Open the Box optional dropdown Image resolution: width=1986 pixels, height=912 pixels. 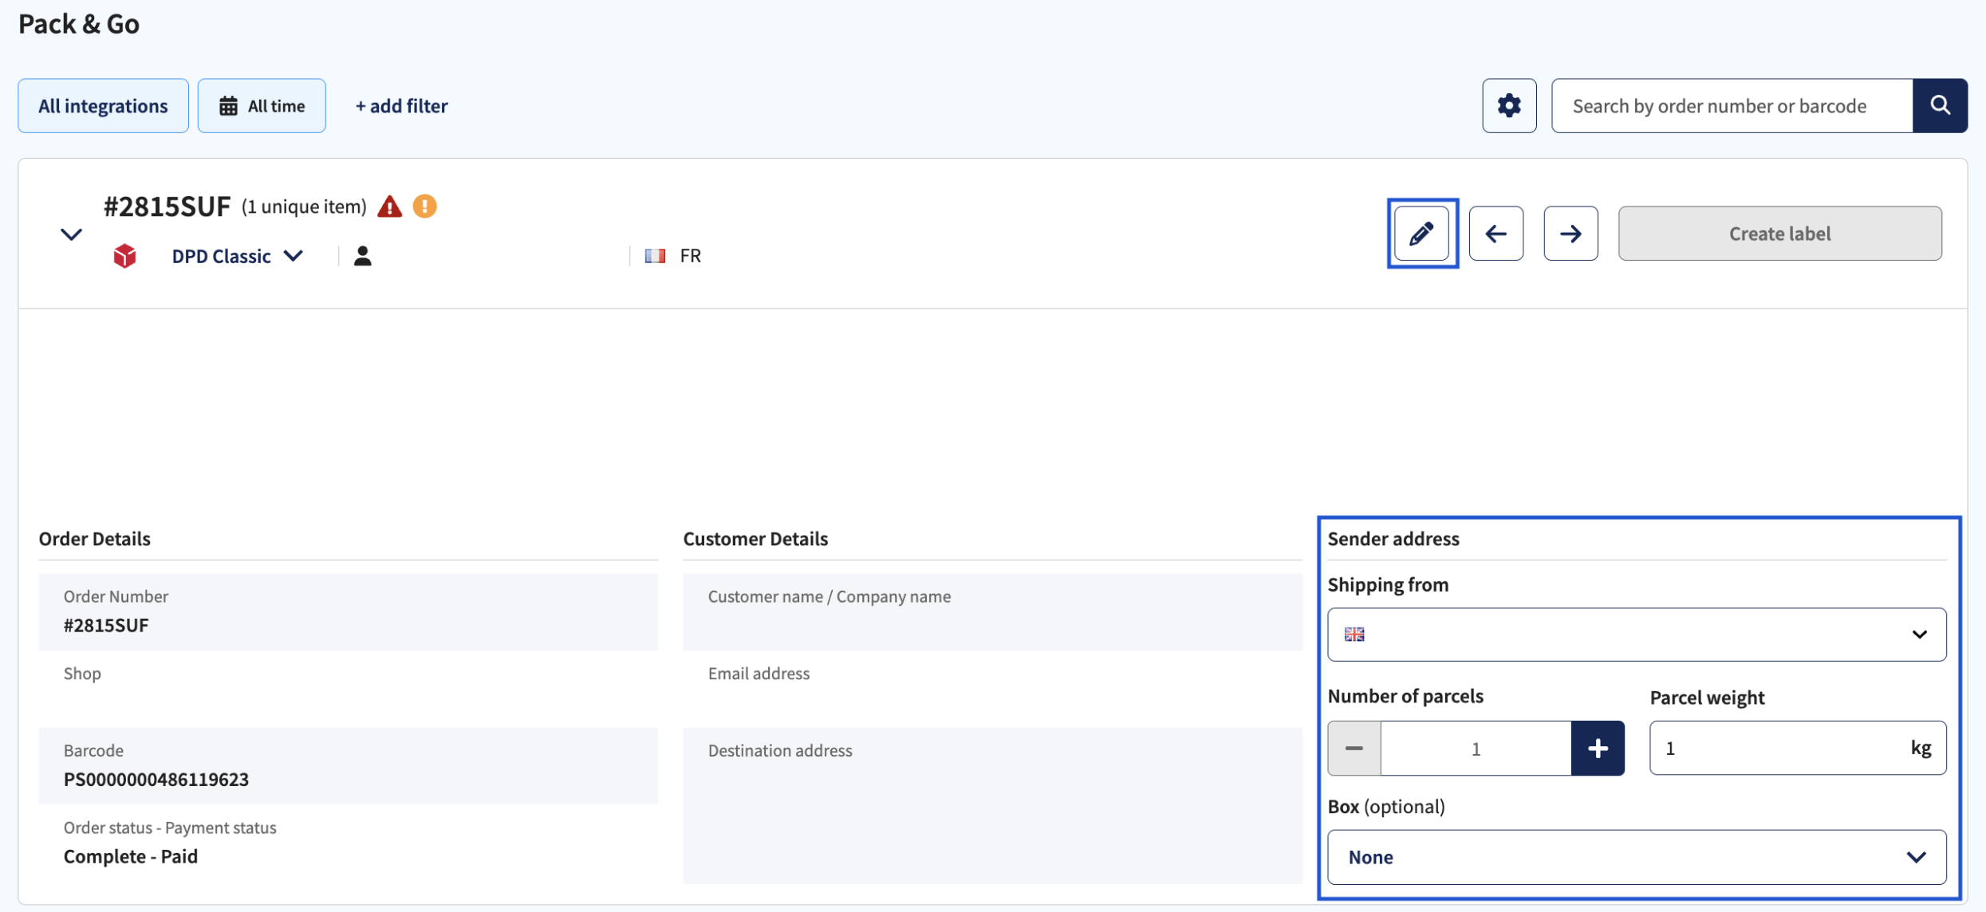[1637, 857]
